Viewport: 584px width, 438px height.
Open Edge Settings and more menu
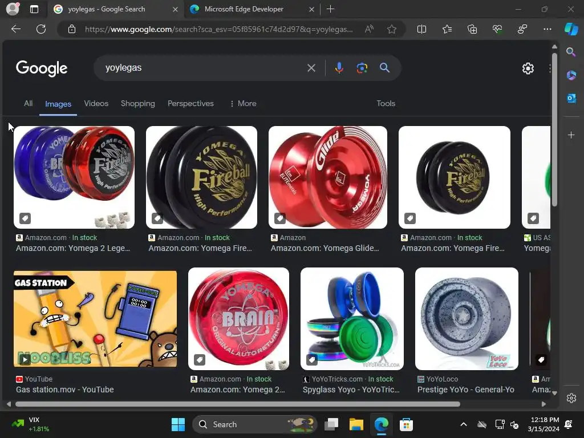tap(547, 29)
